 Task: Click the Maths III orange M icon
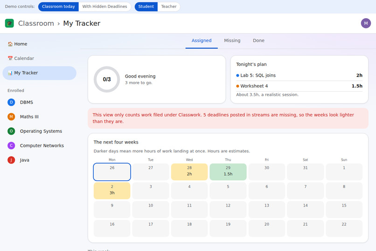coord(11,117)
